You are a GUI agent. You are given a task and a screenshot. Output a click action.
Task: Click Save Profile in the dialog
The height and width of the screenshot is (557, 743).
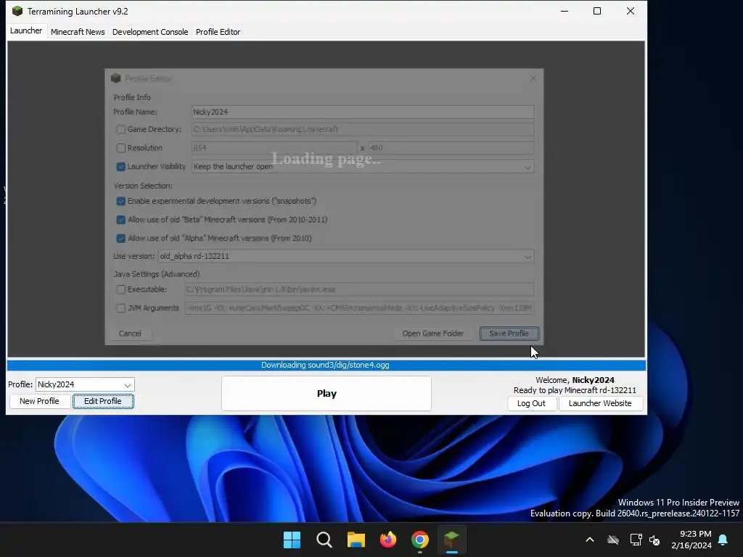point(509,334)
